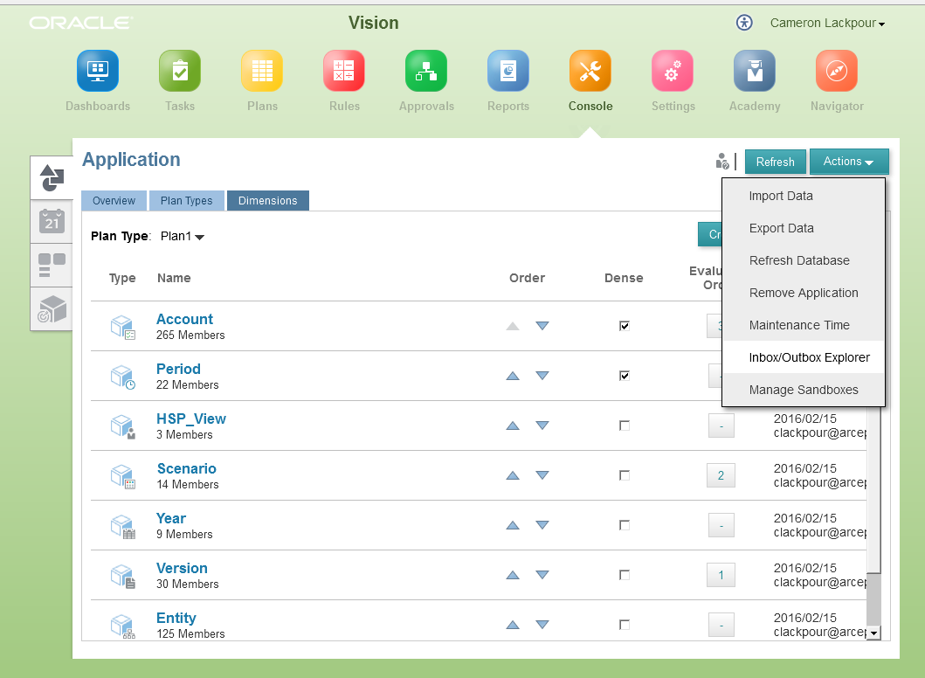Open the Dashboards icon
The width and height of the screenshot is (925, 678).
(97, 71)
